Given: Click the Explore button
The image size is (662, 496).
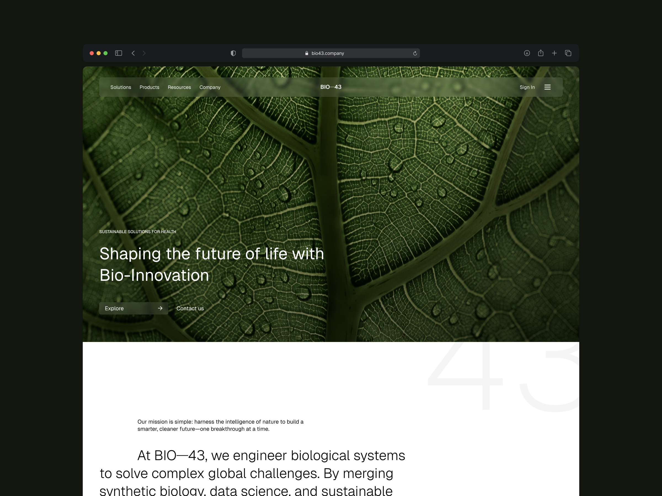Looking at the screenshot, I should (134, 308).
